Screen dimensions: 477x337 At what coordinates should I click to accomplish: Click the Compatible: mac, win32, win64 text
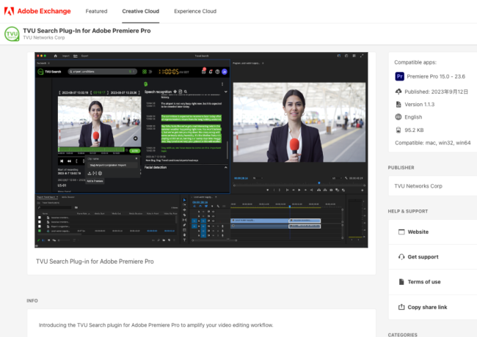point(432,143)
